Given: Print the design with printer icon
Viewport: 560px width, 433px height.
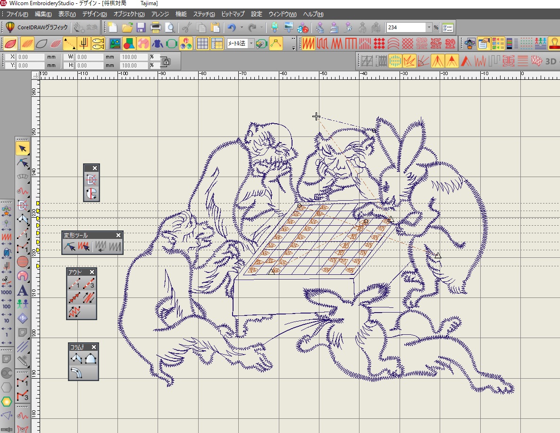Looking at the screenshot, I should (x=156, y=27).
